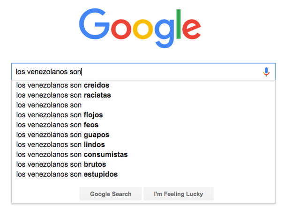Select the suggestion ending in 'estupidos'
Viewport: 293px width, 214px height.
click(143, 174)
